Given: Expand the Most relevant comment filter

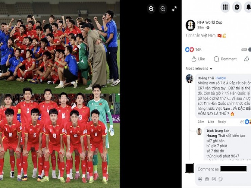Looking at the screenshot, I should (199, 68).
